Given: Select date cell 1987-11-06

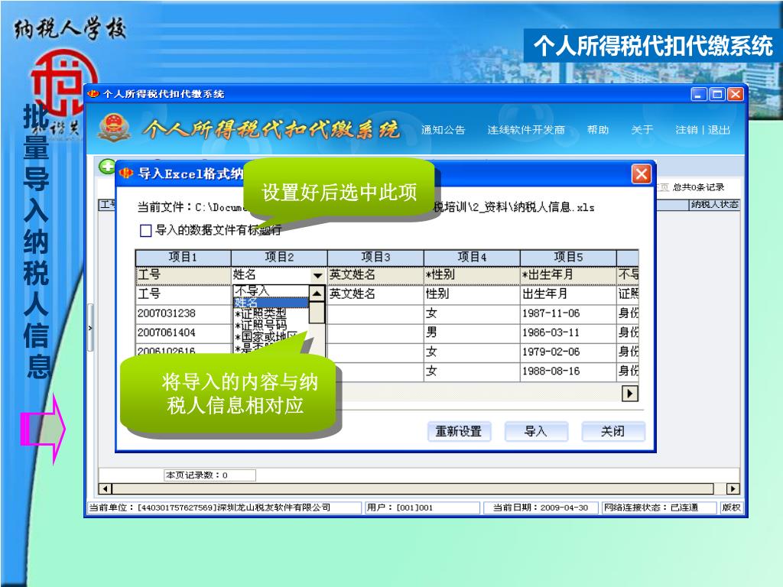Looking at the screenshot, I should 568,313.
